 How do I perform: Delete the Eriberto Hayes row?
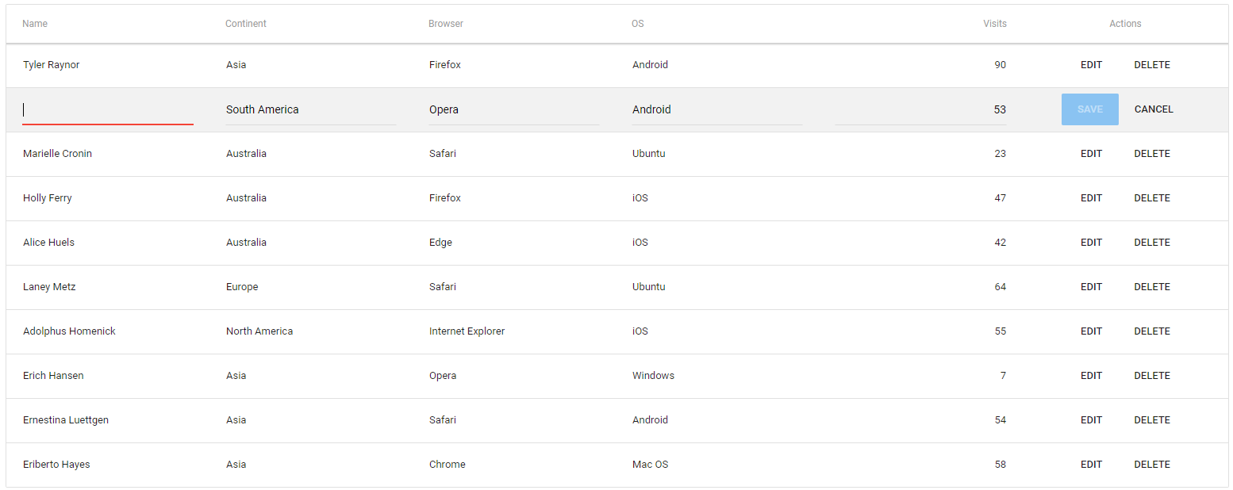1151,465
